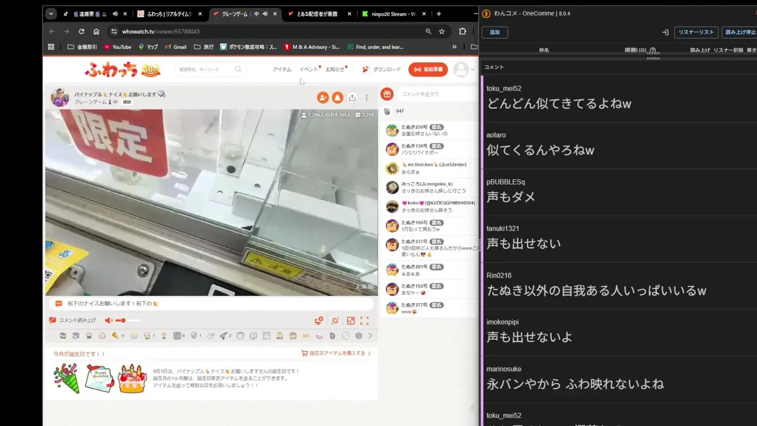
Task: Click the ダウンロード link
Action: click(x=381, y=69)
